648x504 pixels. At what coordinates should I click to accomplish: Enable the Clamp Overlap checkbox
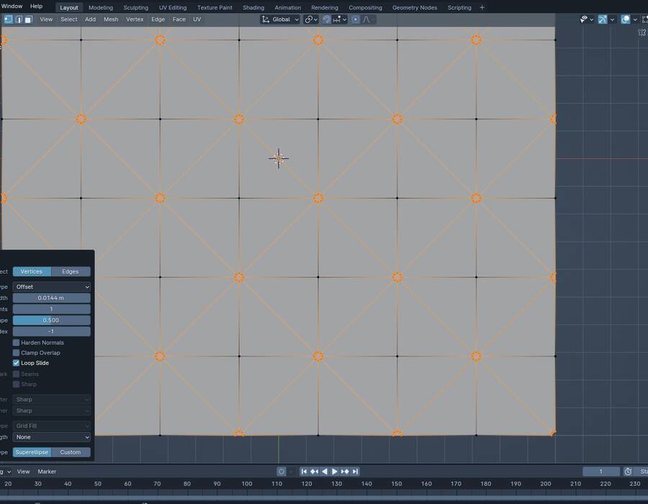[x=16, y=353]
